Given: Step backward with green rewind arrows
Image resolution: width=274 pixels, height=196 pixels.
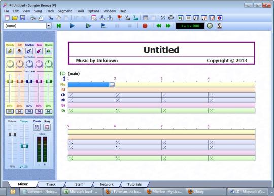Looking at the screenshot, I should (x=159, y=26).
